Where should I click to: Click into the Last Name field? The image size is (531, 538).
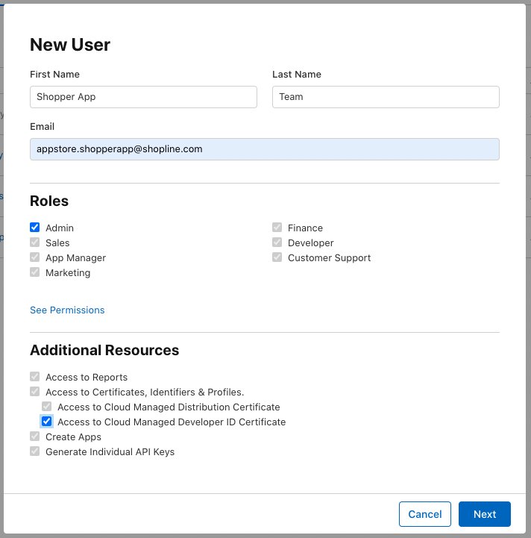(386, 97)
